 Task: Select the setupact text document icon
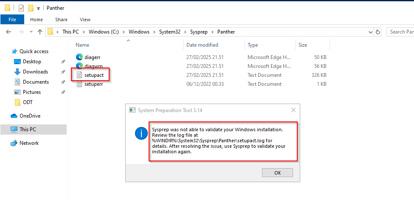click(x=79, y=75)
